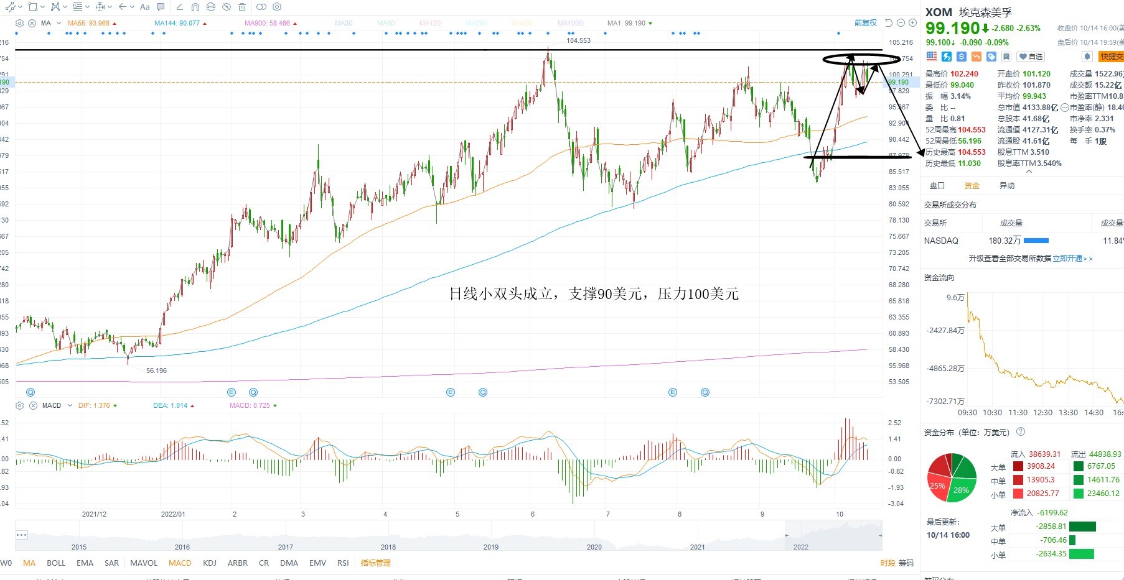Image resolution: width=1124 pixels, height=580 pixels.
Task: Click the US flag market icon
Action: (932, 57)
